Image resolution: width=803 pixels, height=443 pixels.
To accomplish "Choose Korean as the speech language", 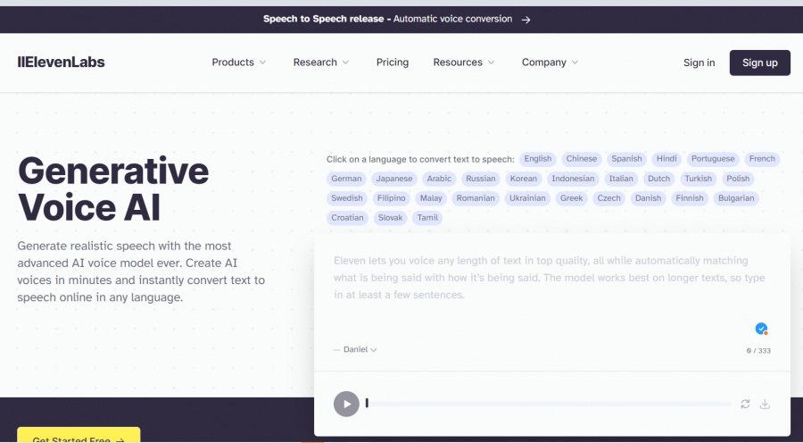I will 524,179.
